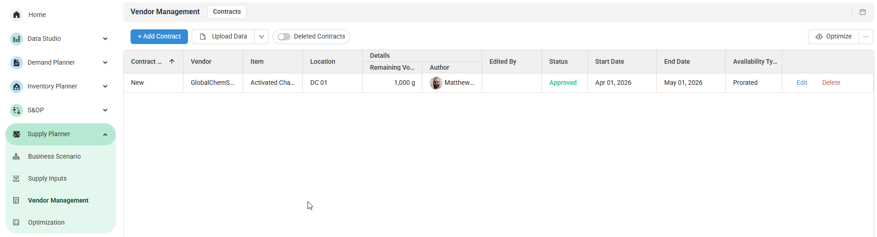
Task: Delete the contract row
Action: pyautogui.click(x=831, y=83)
